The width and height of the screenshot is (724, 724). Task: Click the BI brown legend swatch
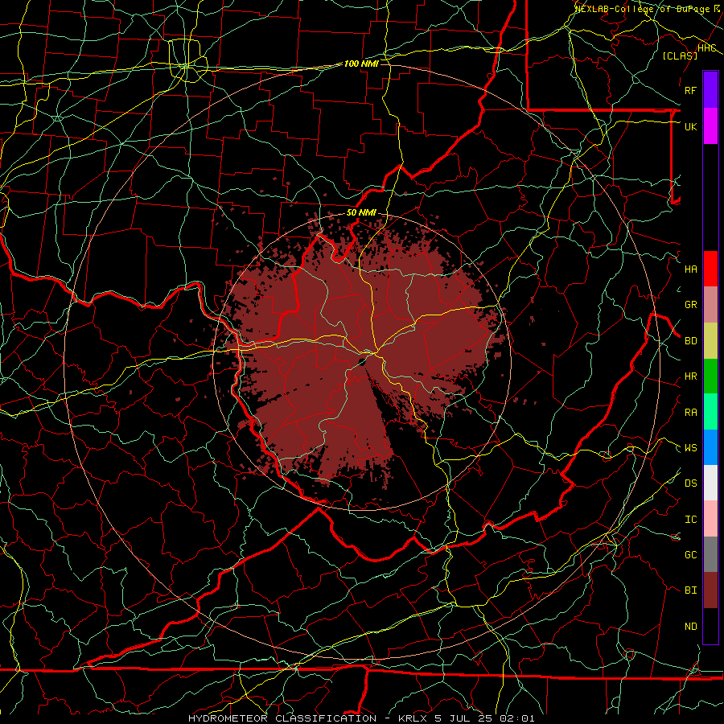point(710,590)
